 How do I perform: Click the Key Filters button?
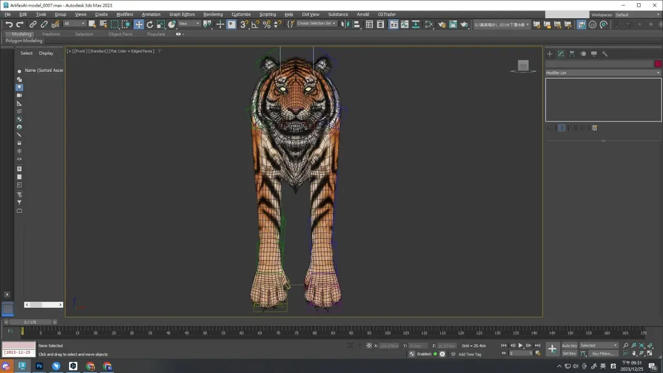coord(602,354)
